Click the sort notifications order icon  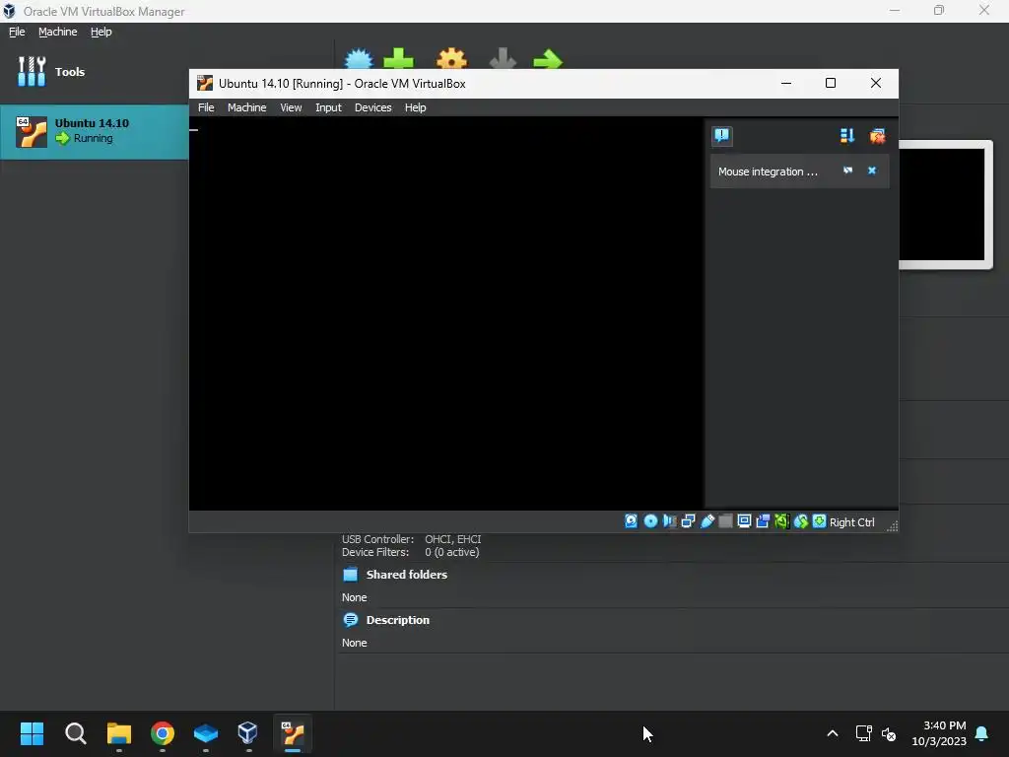(x=846, y=136)
